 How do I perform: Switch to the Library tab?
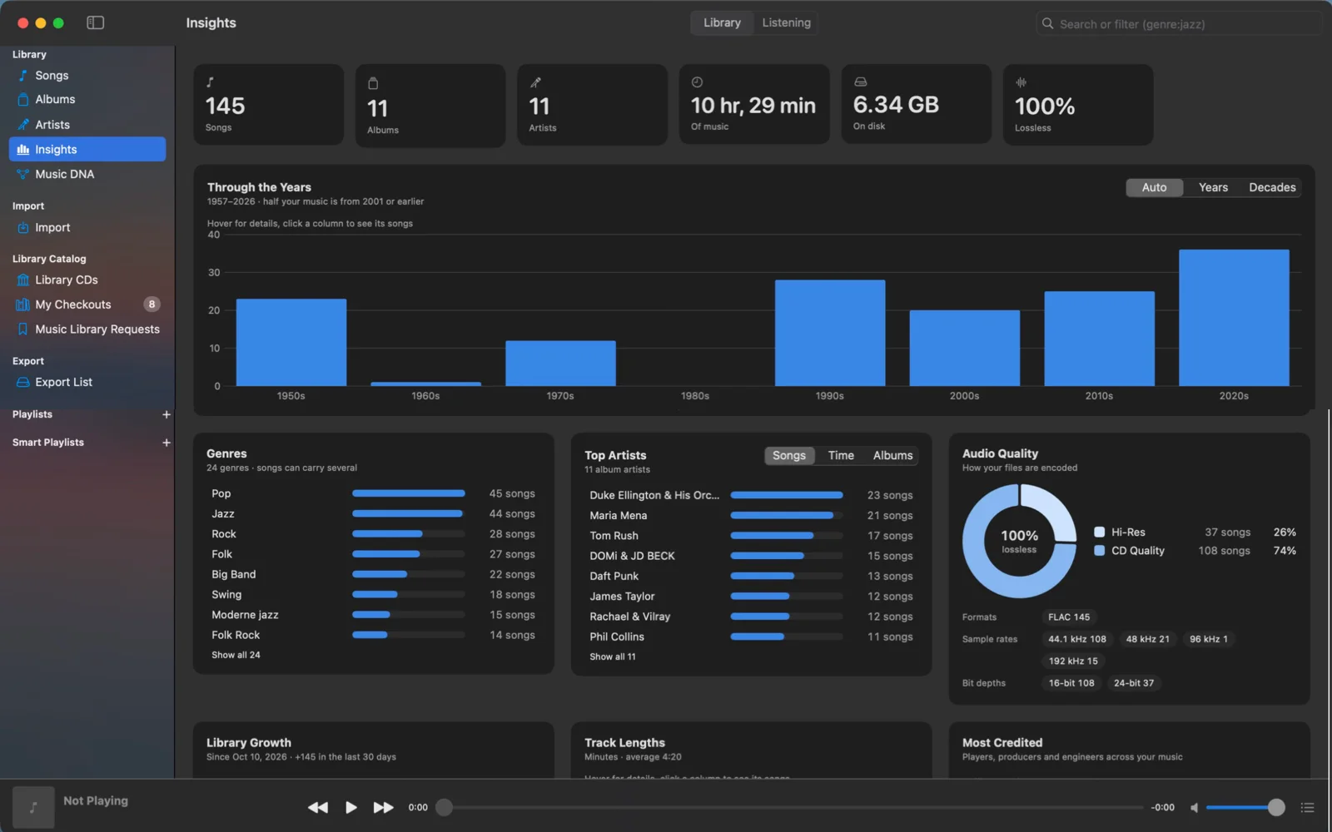click(722, 22)
